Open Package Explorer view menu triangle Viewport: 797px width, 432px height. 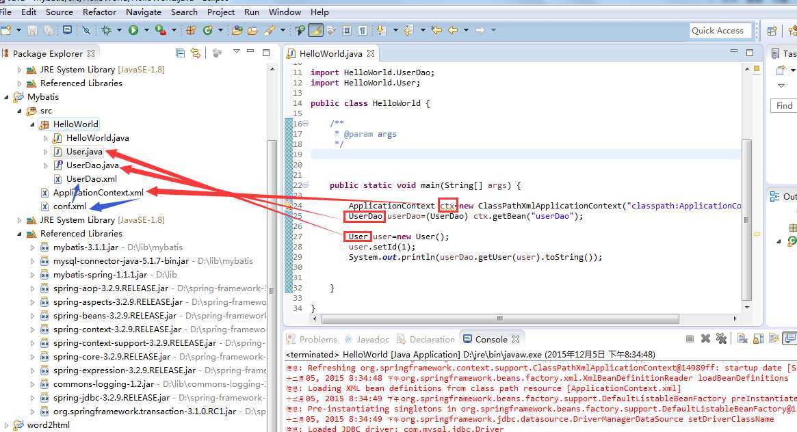tap(236, 51)
